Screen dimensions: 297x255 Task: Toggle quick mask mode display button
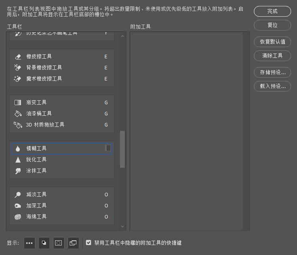pos(59,243)
